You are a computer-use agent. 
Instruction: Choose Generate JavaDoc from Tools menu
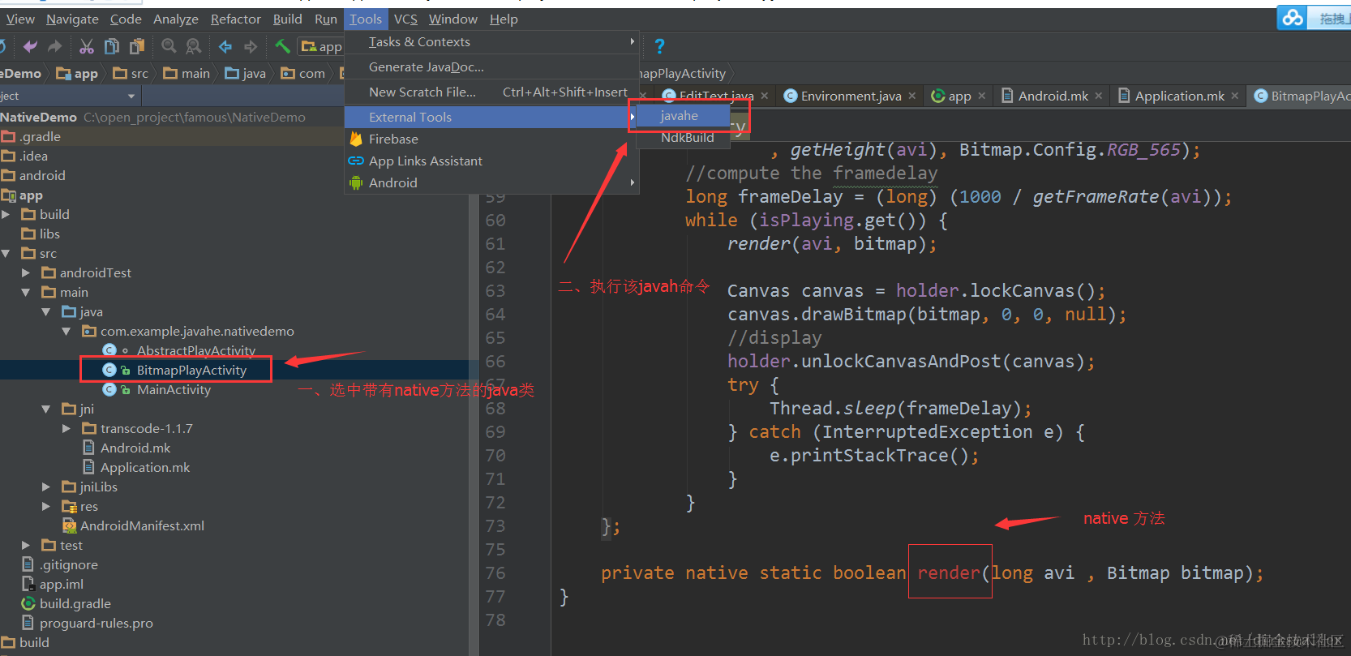(491, 67)
